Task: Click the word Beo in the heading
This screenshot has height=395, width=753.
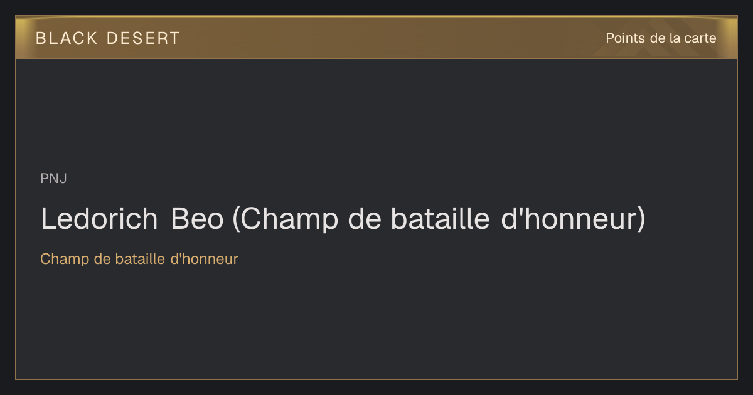Action: [x=197, y=219]
